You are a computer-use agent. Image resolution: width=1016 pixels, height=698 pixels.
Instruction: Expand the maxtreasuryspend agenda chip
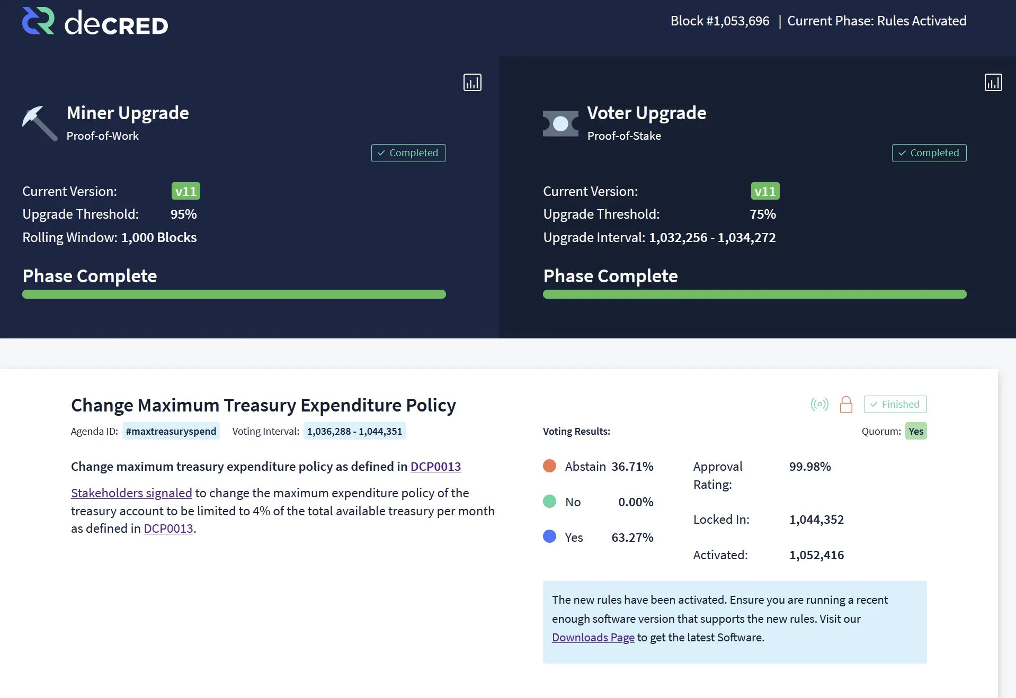[x=171, y=431]
